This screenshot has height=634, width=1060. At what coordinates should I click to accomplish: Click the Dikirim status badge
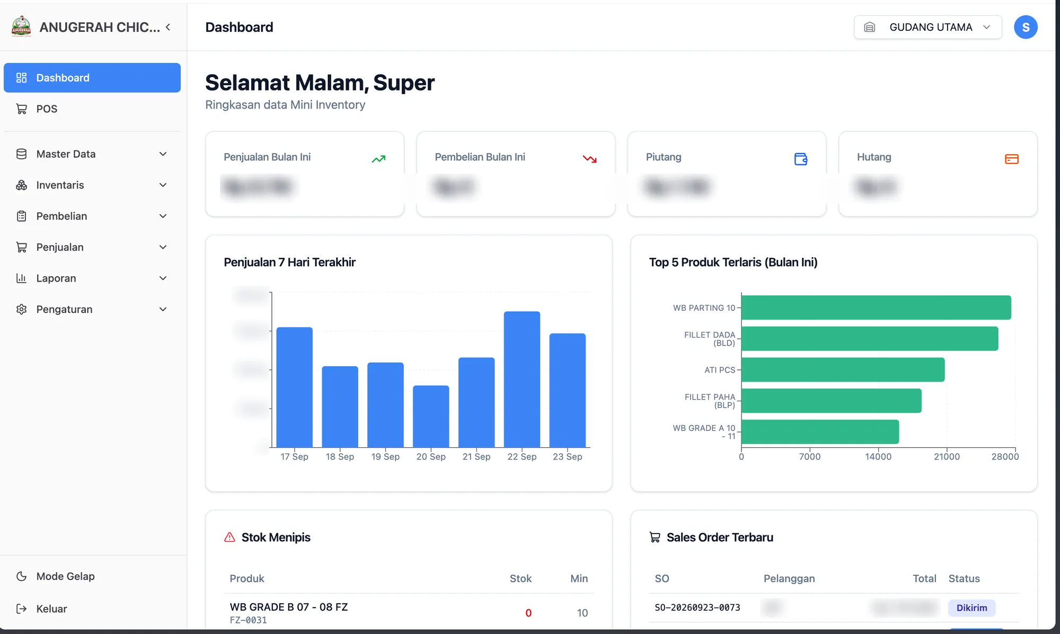tap(971, 608)
